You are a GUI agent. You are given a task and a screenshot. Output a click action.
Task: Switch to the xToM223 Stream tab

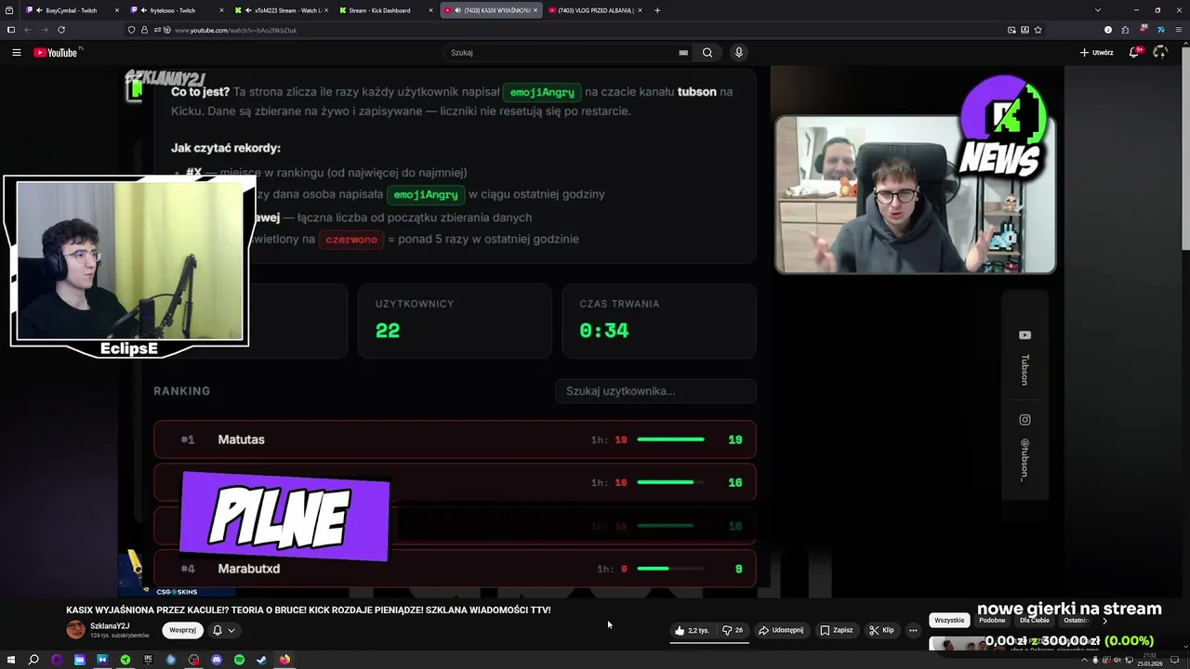282,10
